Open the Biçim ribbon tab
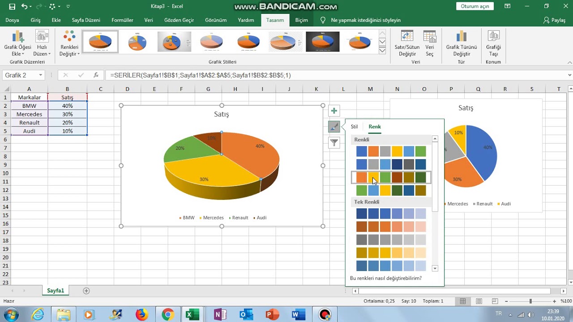 301,20
